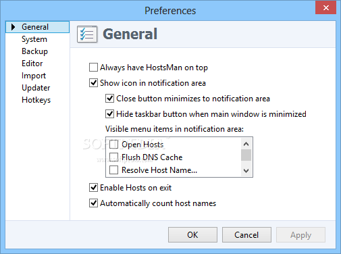Click the menu items list scrollbar thumb
Image resolution: width=341 pixels, height=254 pixels.
pos(246,155)
